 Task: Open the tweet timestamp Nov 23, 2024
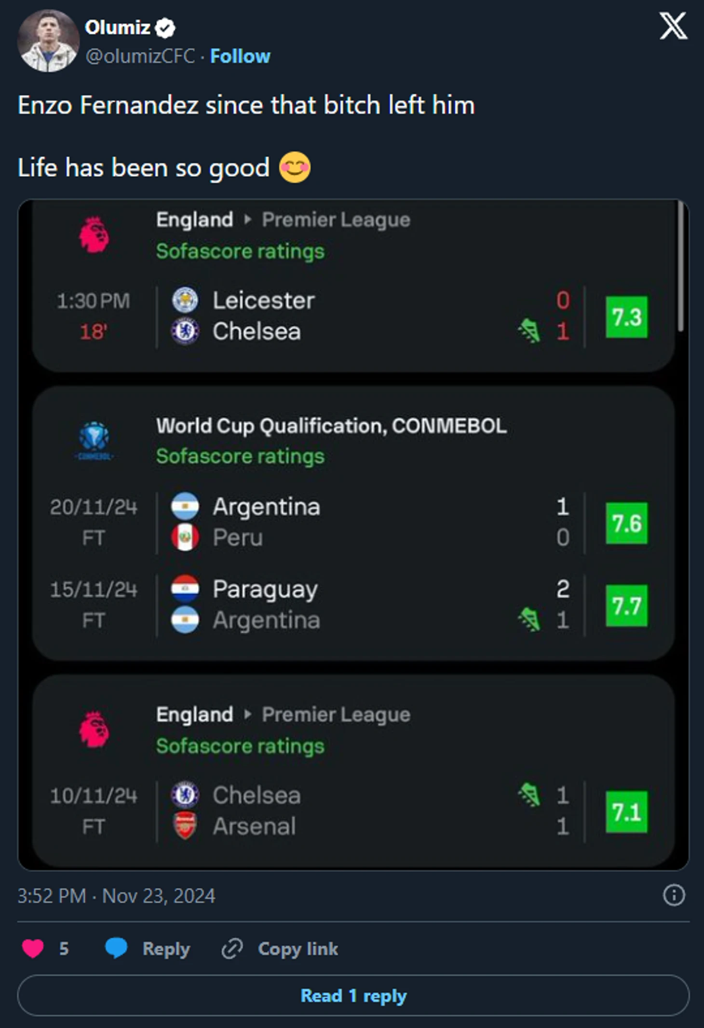coord(116,896)
